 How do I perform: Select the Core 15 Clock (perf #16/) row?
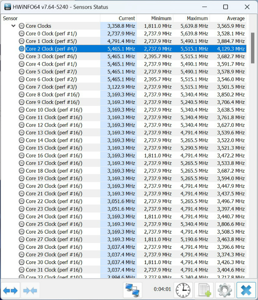point(132,148)
